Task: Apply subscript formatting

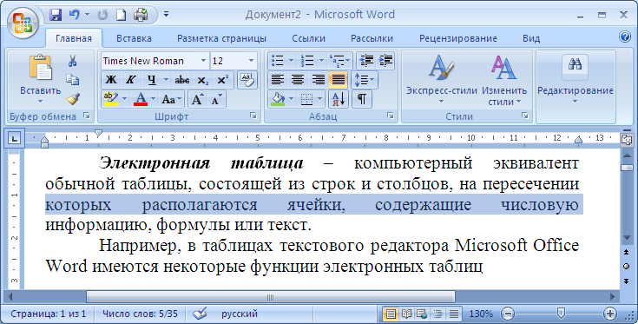Action: tap(202, 80)
